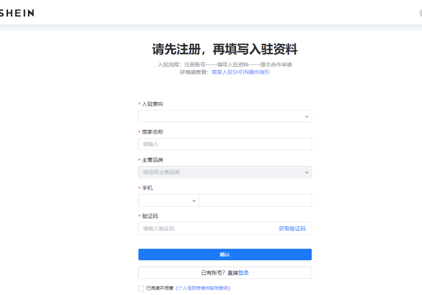Open the 主营品类 dropdown
Viewport: 422px width, 295px height.
pos(225,172)
